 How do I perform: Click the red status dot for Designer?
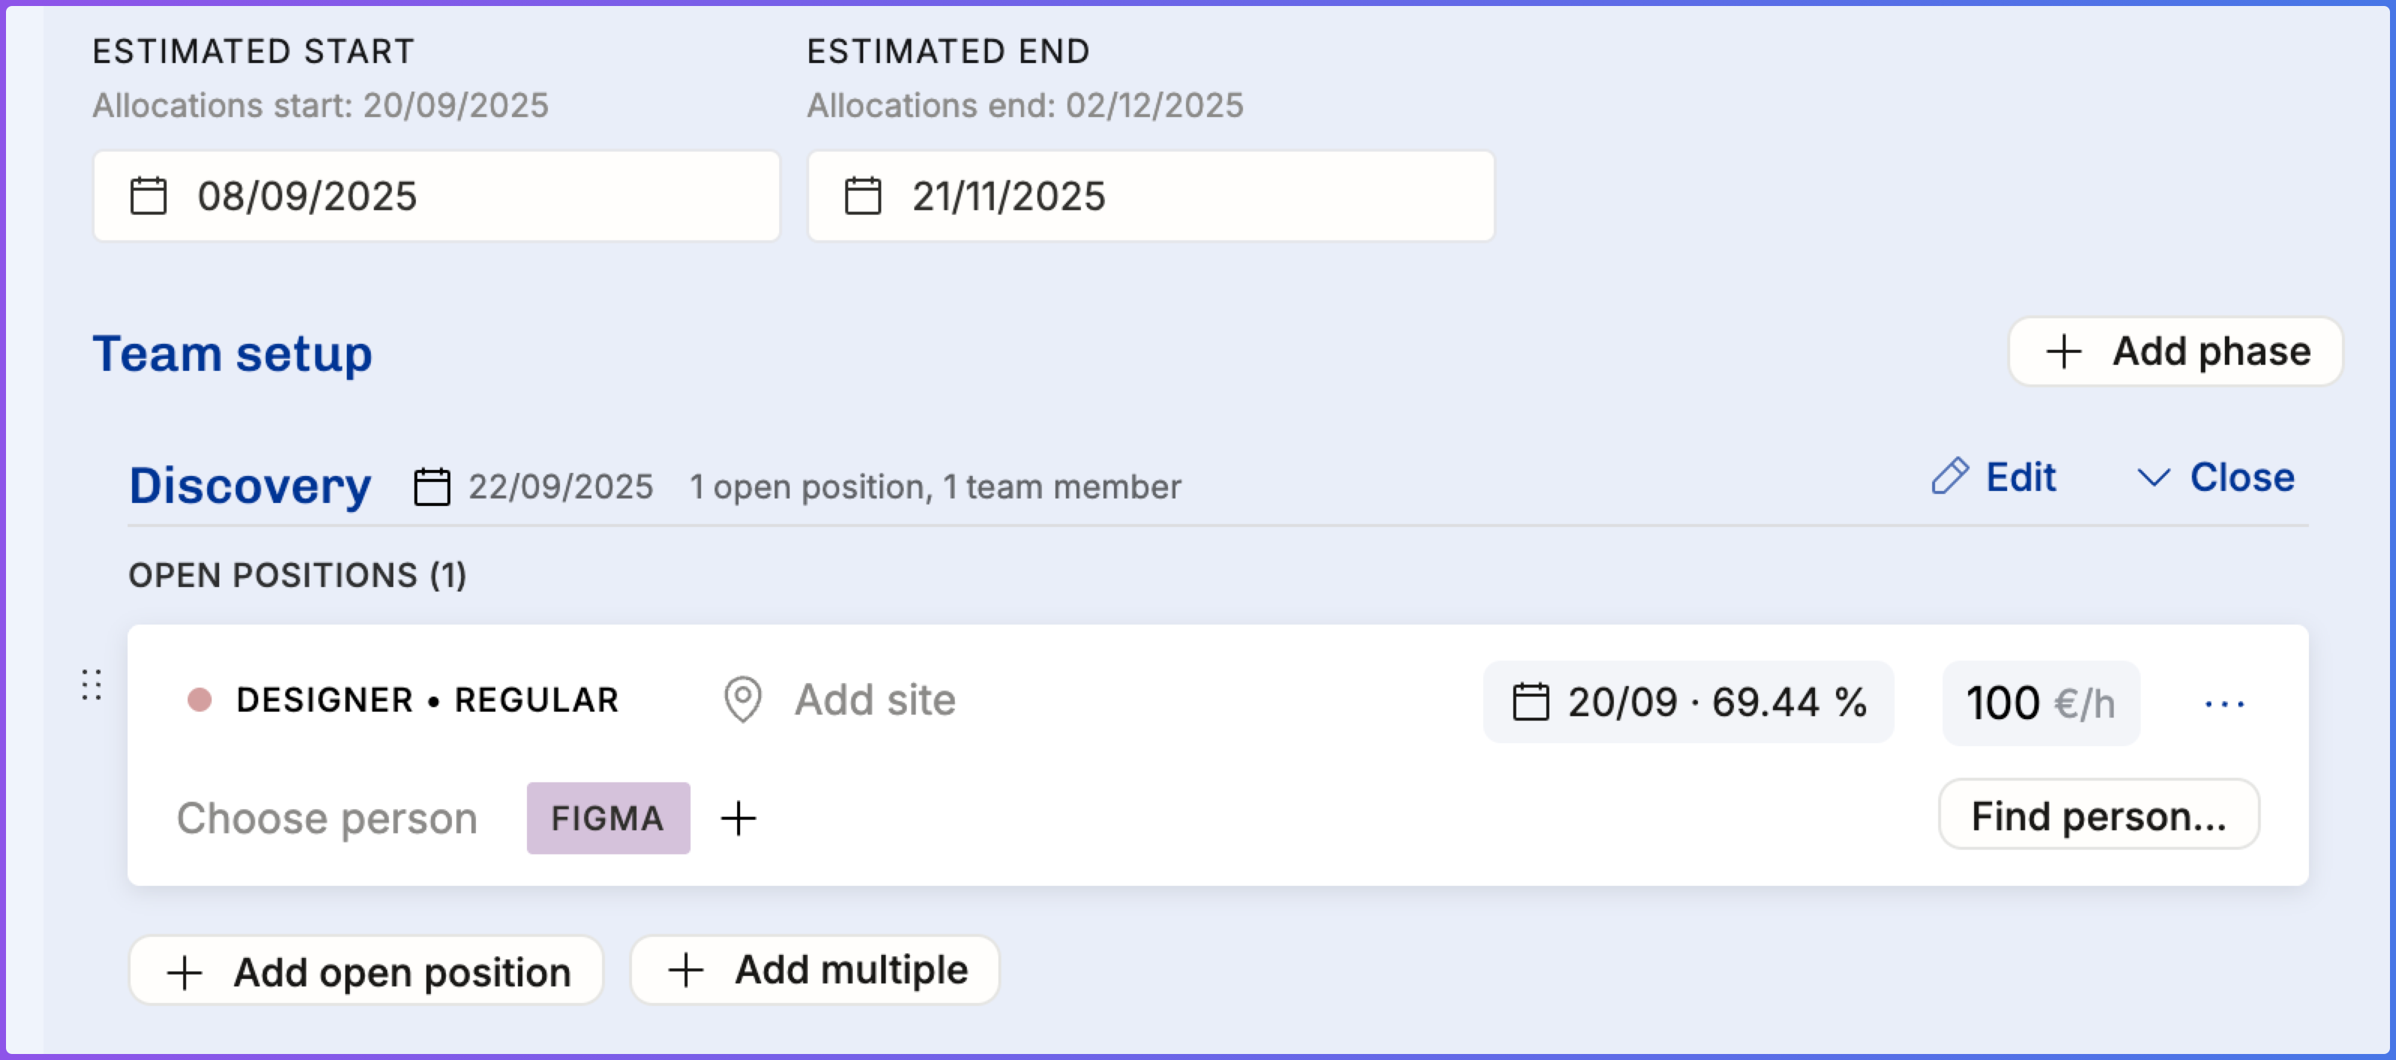tap(199, 700)
